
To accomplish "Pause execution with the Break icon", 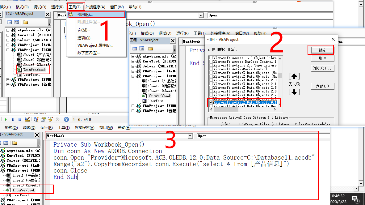I will (13, 120).
